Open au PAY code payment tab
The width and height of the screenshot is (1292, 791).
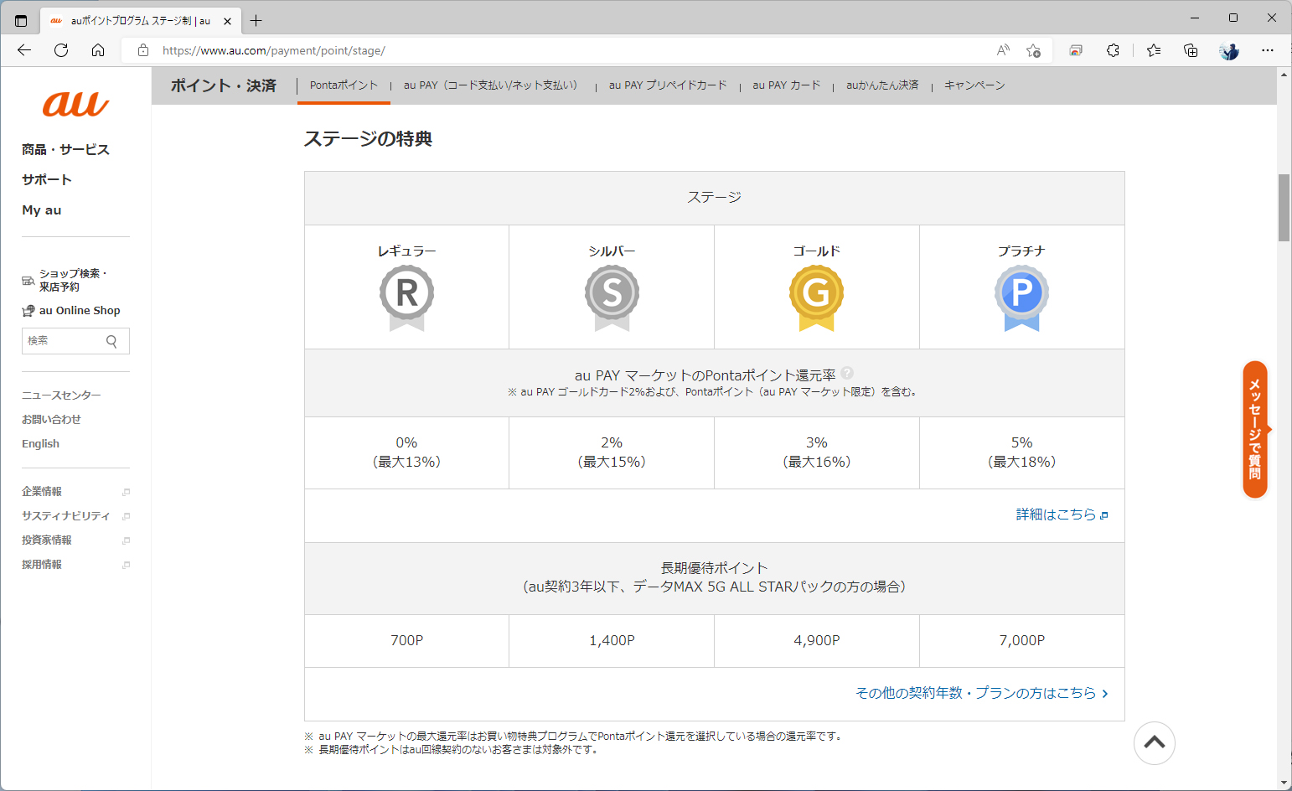[x=492, y=85]
